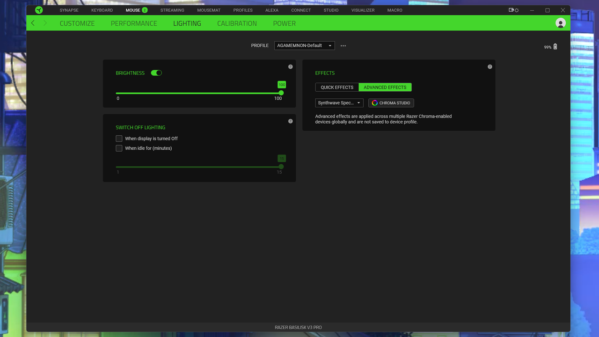Open the AGAMEMNON-Default profile dropdown

click(x=304, y=45)
